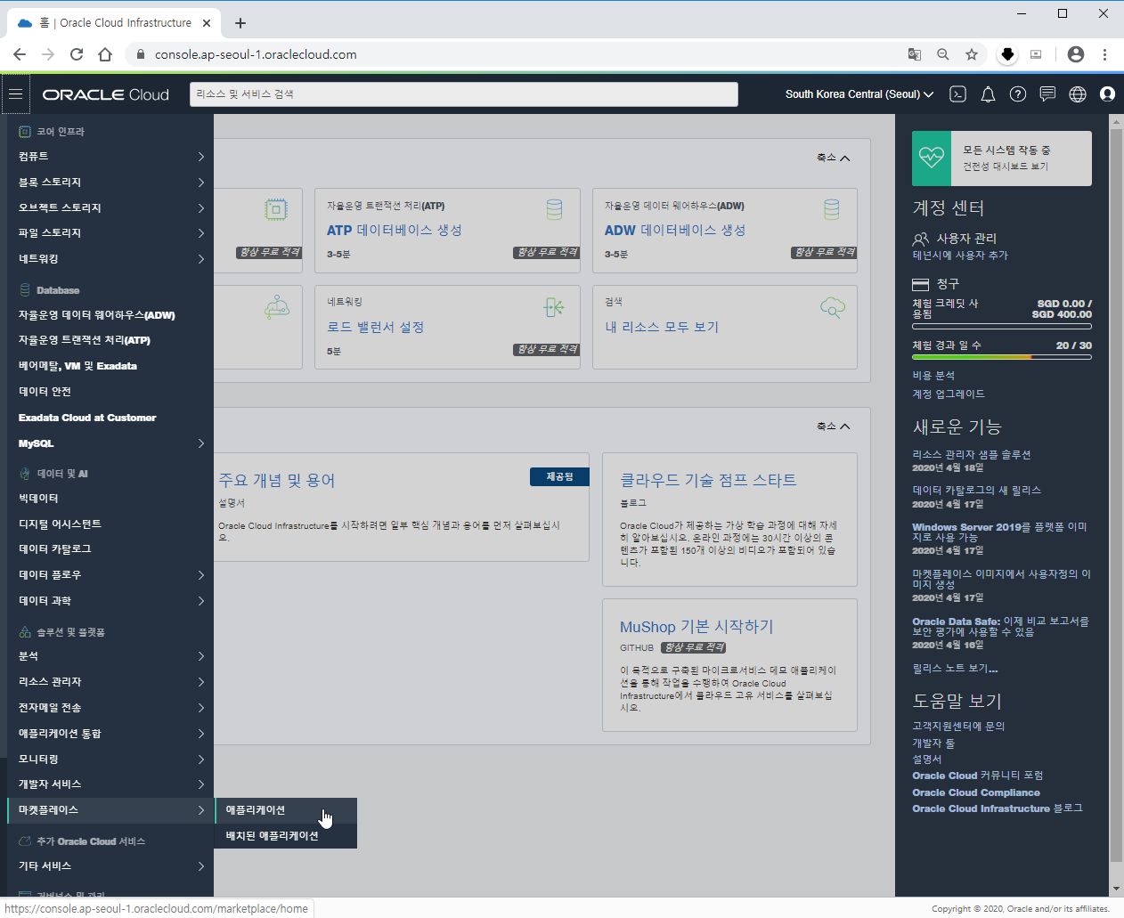
Task: Click the cloud search resources icon
Action: coord(832,307)
